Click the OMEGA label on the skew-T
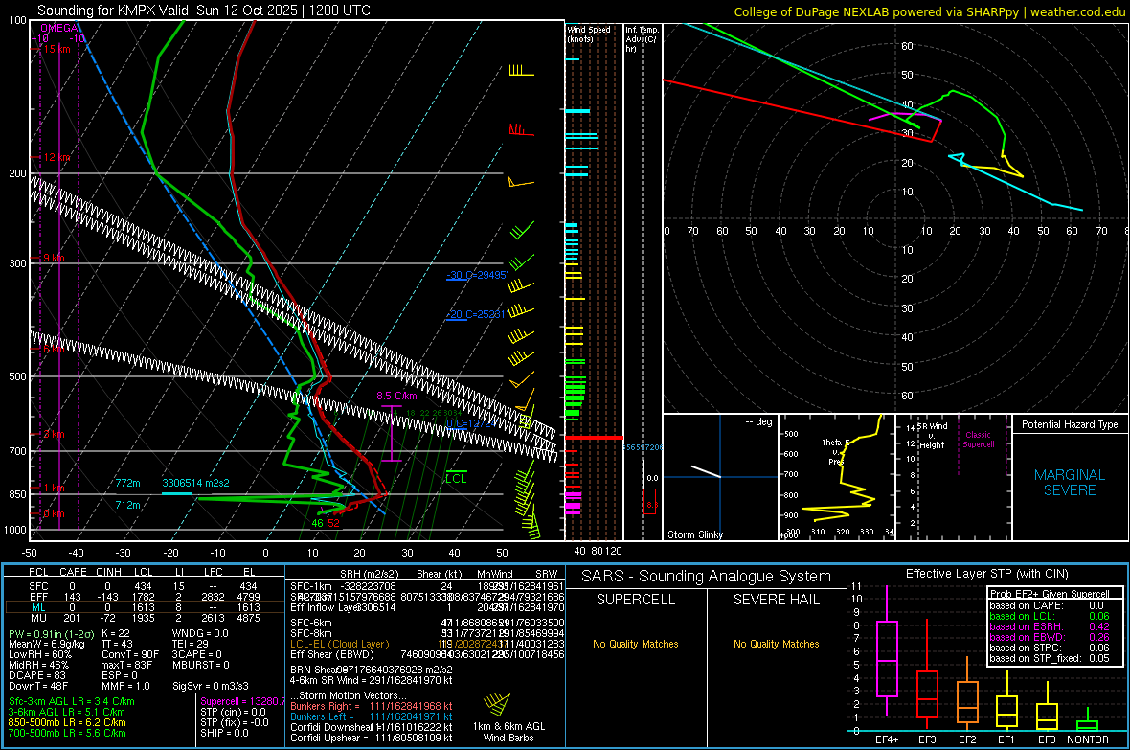This screenshot has height=750, width=1130. (59, 28)
